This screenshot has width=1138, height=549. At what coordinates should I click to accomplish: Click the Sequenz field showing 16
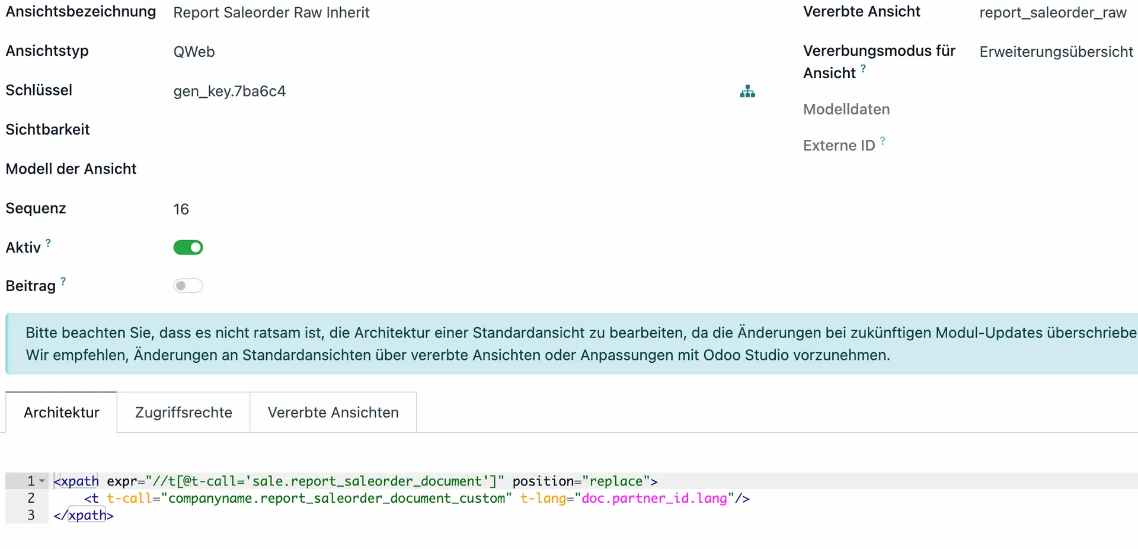(x=181, y=208)
